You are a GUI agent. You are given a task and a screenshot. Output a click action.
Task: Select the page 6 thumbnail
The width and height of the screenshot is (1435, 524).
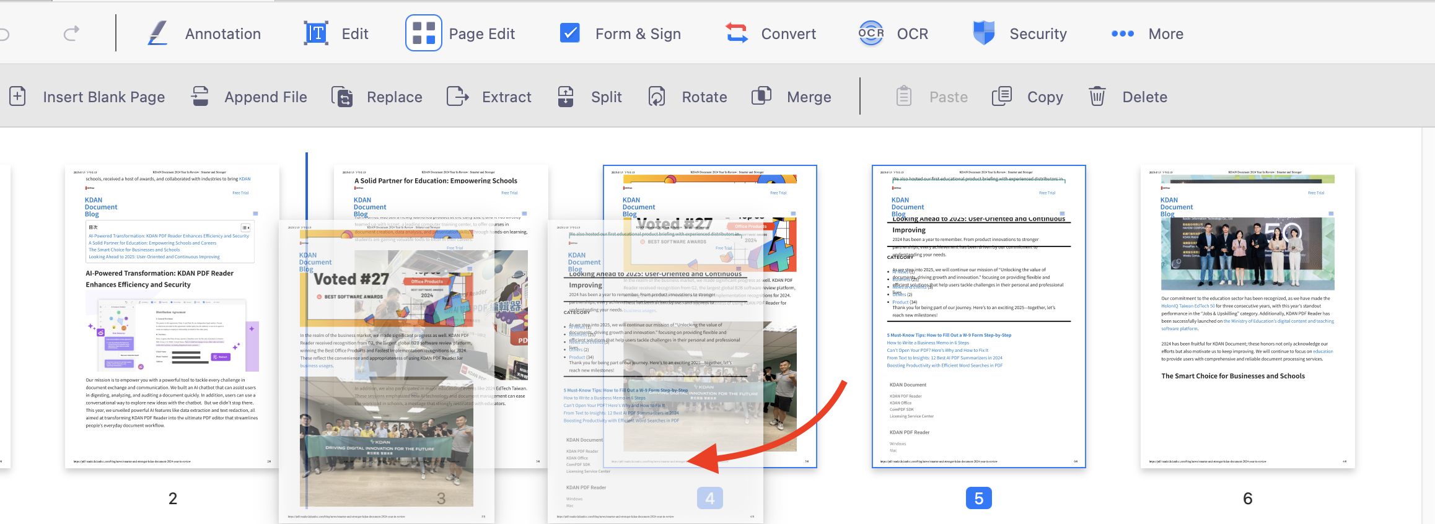click(x=1248, y=317)
